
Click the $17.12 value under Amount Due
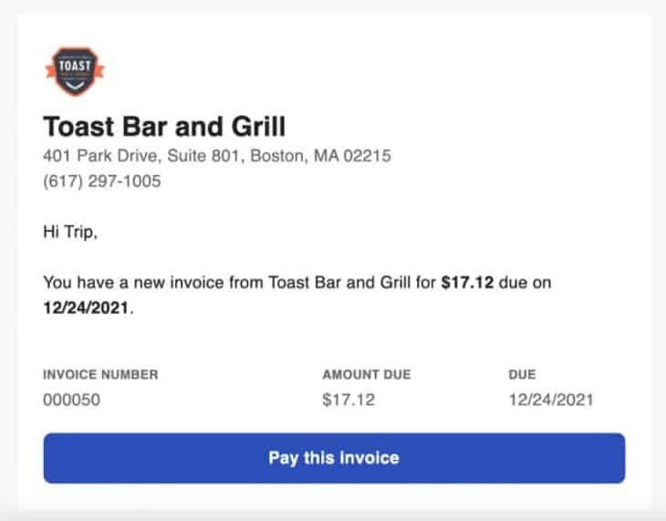point(349,400)
